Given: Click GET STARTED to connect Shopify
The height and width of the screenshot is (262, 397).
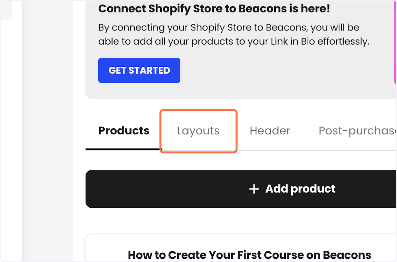Looking at the screenshot, I should pyautogui.click(x=139, y=70).
